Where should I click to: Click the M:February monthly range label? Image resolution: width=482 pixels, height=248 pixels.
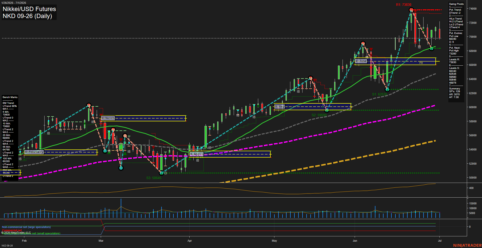34,152
